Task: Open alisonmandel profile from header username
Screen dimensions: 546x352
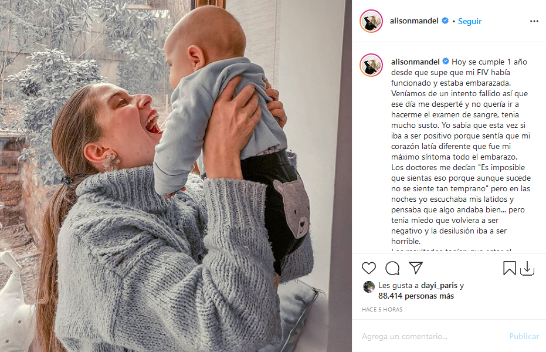Action: pos(414,21)
